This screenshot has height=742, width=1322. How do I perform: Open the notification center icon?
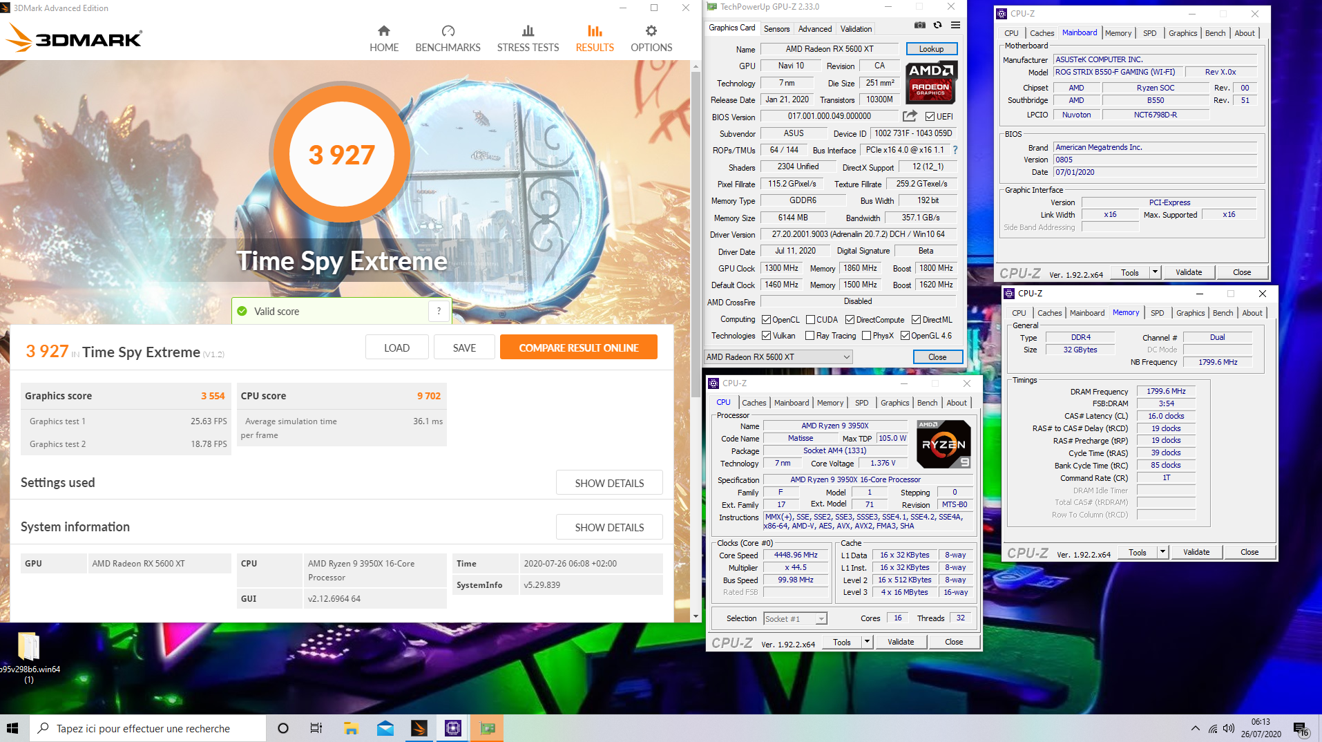[x=1301, y=729]
